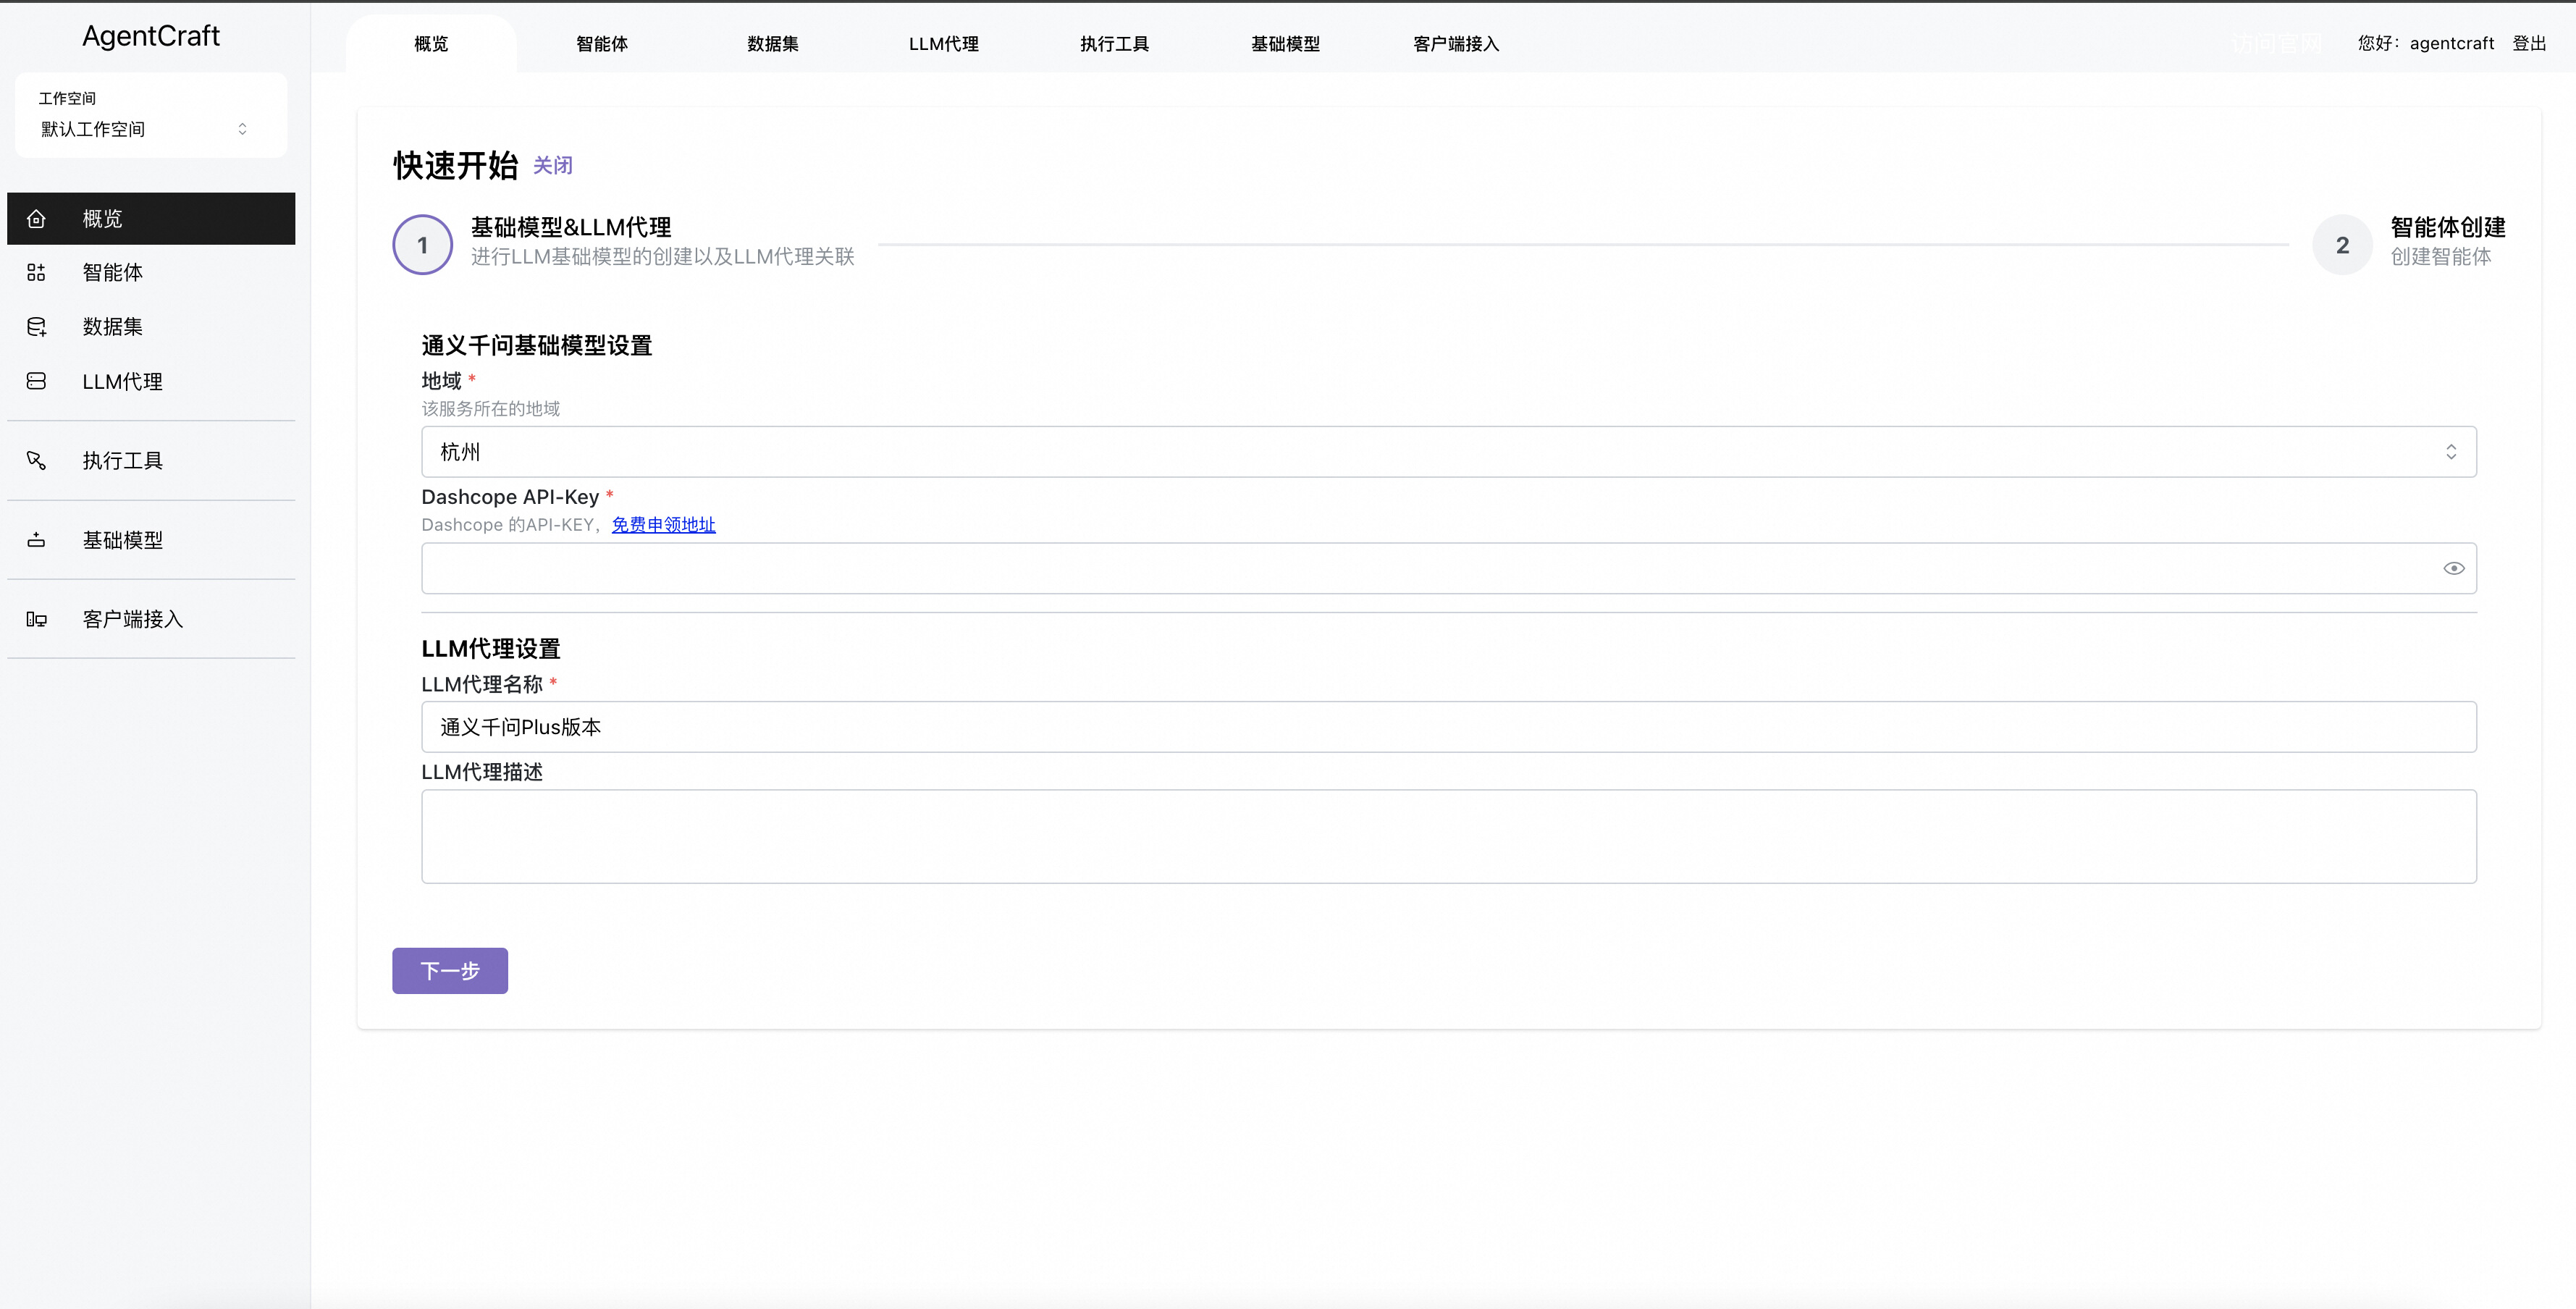
Task: Click the 下一步 button
Action: [450, 971]
